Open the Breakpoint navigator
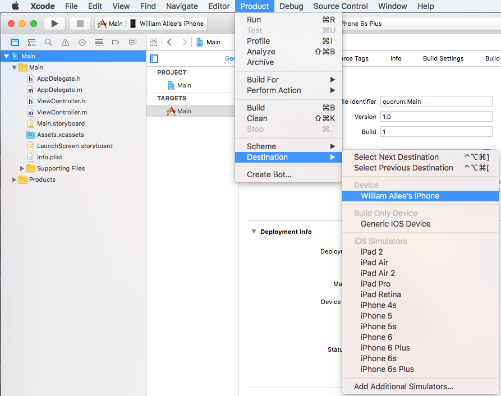Screen dimensions: 501x396 pyautogui.click(x=115, y=42)
